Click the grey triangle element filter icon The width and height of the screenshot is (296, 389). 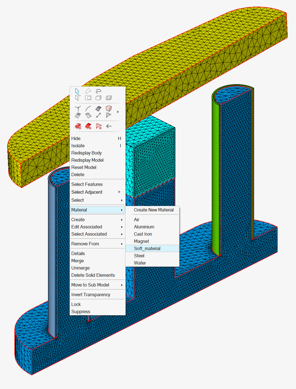point(109,115)
